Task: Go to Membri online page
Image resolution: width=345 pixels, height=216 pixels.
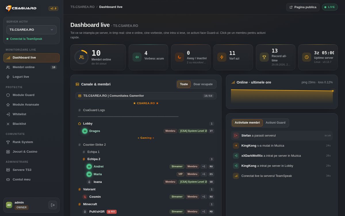Action: tap(32, 67)
